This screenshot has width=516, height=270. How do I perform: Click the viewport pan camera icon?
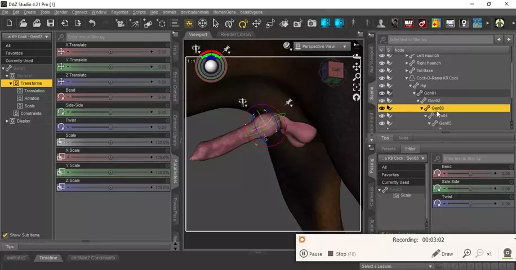tap(356, 67)
